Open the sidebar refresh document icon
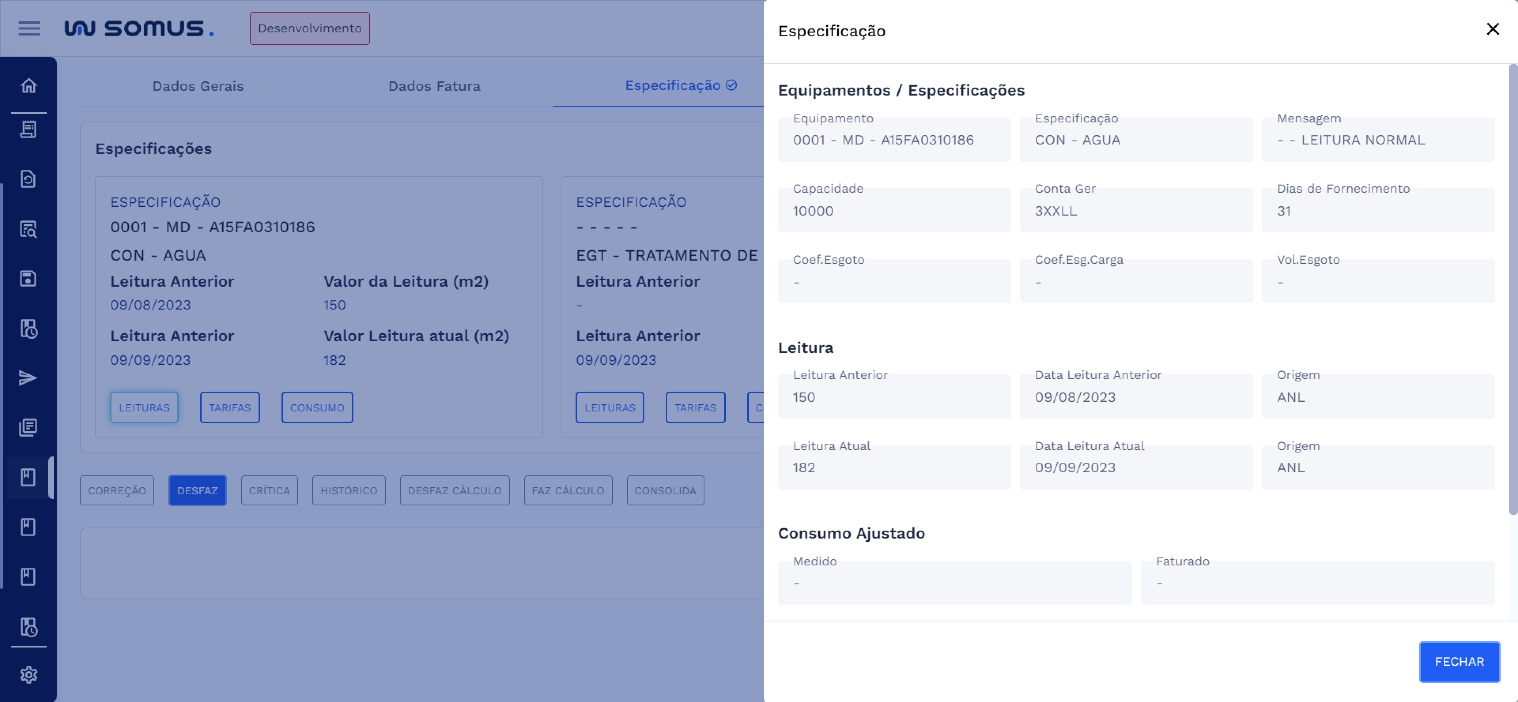Image resolution: width=1518 pixels, height=702 pixels. pyautogui.click(x=28, y=179)
